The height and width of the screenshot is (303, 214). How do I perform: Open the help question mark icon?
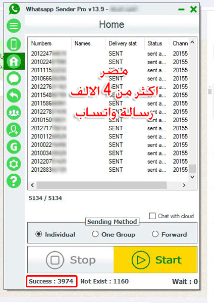click(14, 181)
